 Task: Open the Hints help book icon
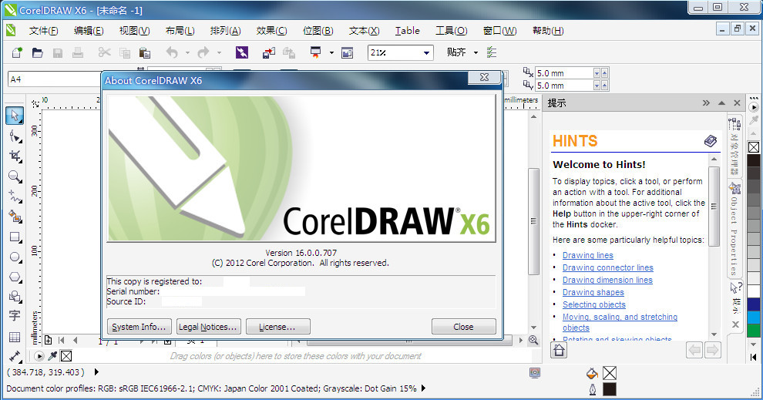710,141
